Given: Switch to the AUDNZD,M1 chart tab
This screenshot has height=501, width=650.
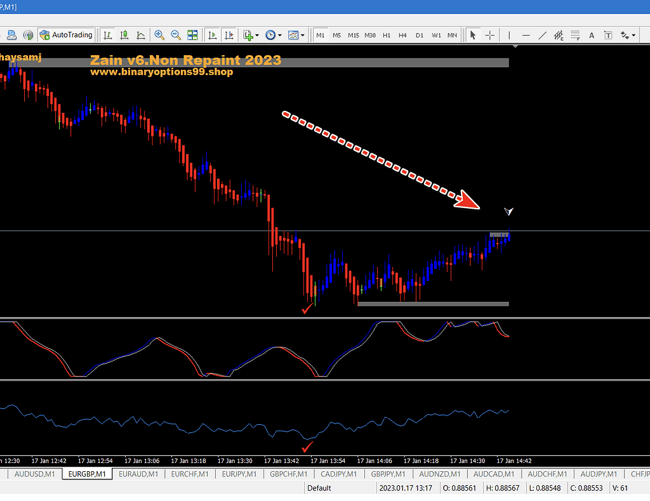Looking at the screenshot, I should coord(439,474).
